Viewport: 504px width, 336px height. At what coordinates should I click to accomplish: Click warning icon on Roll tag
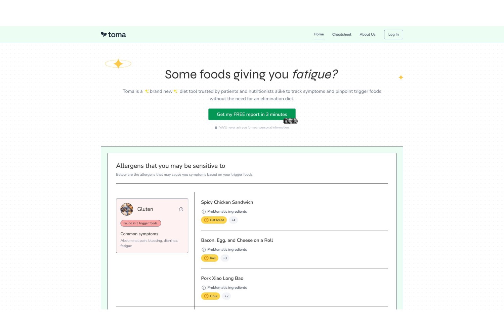pyautogui.click(x=206, y=258)
